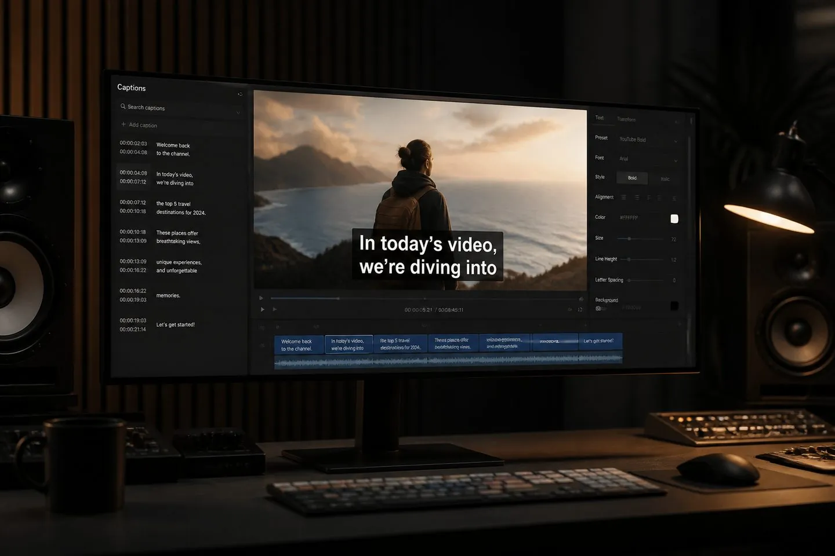
Task: Click the black Background color swatch
Action: pyautogui.click(x=674, y=306)
